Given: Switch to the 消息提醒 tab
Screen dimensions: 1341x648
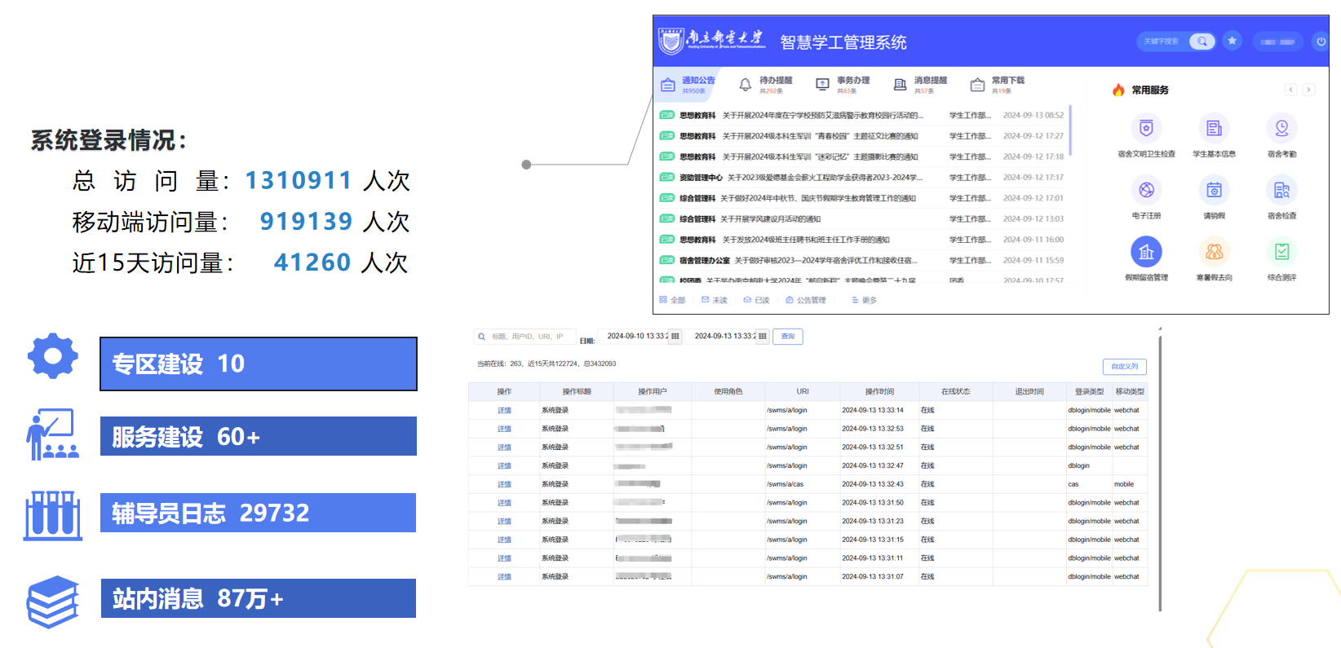Looking at the screenshot, I should coord(921,84).
